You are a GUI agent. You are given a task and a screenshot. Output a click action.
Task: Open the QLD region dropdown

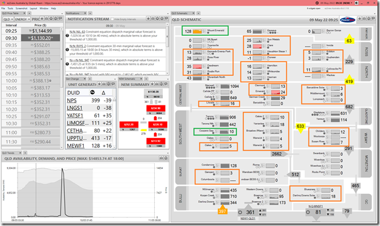point(8,19)
